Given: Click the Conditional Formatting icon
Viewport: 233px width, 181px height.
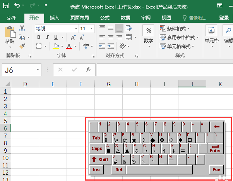Looking at the screenshot, I should point(163,28).
